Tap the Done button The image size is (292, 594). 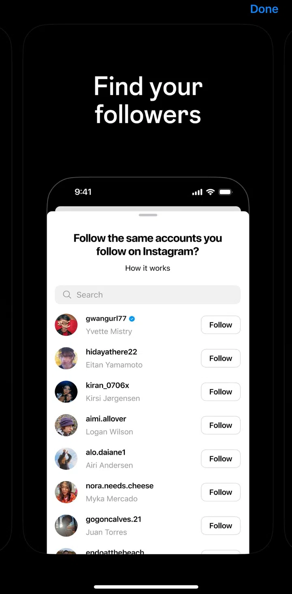click(264, 9)
